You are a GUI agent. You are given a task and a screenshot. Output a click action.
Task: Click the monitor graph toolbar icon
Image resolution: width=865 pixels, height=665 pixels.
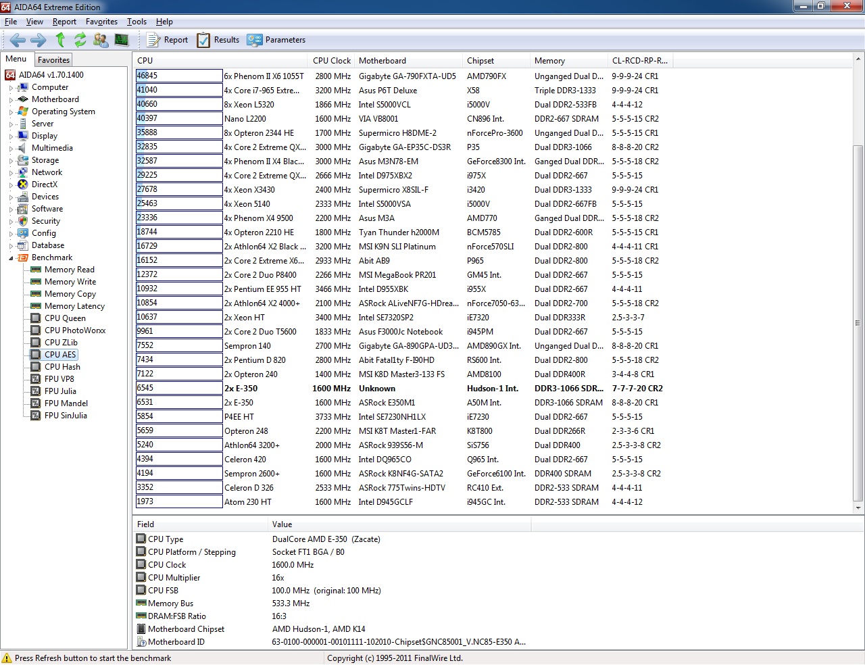(122, 40)
